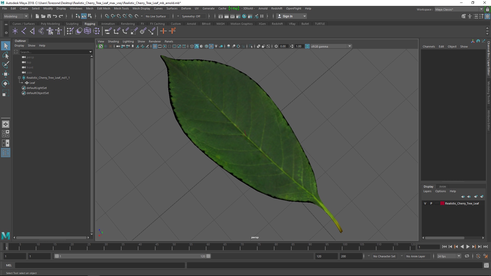The width and height of the screenshot is (491, 276).
Task: Select defaultLightSet in the Outliner
Action: [x=37, y=88]
